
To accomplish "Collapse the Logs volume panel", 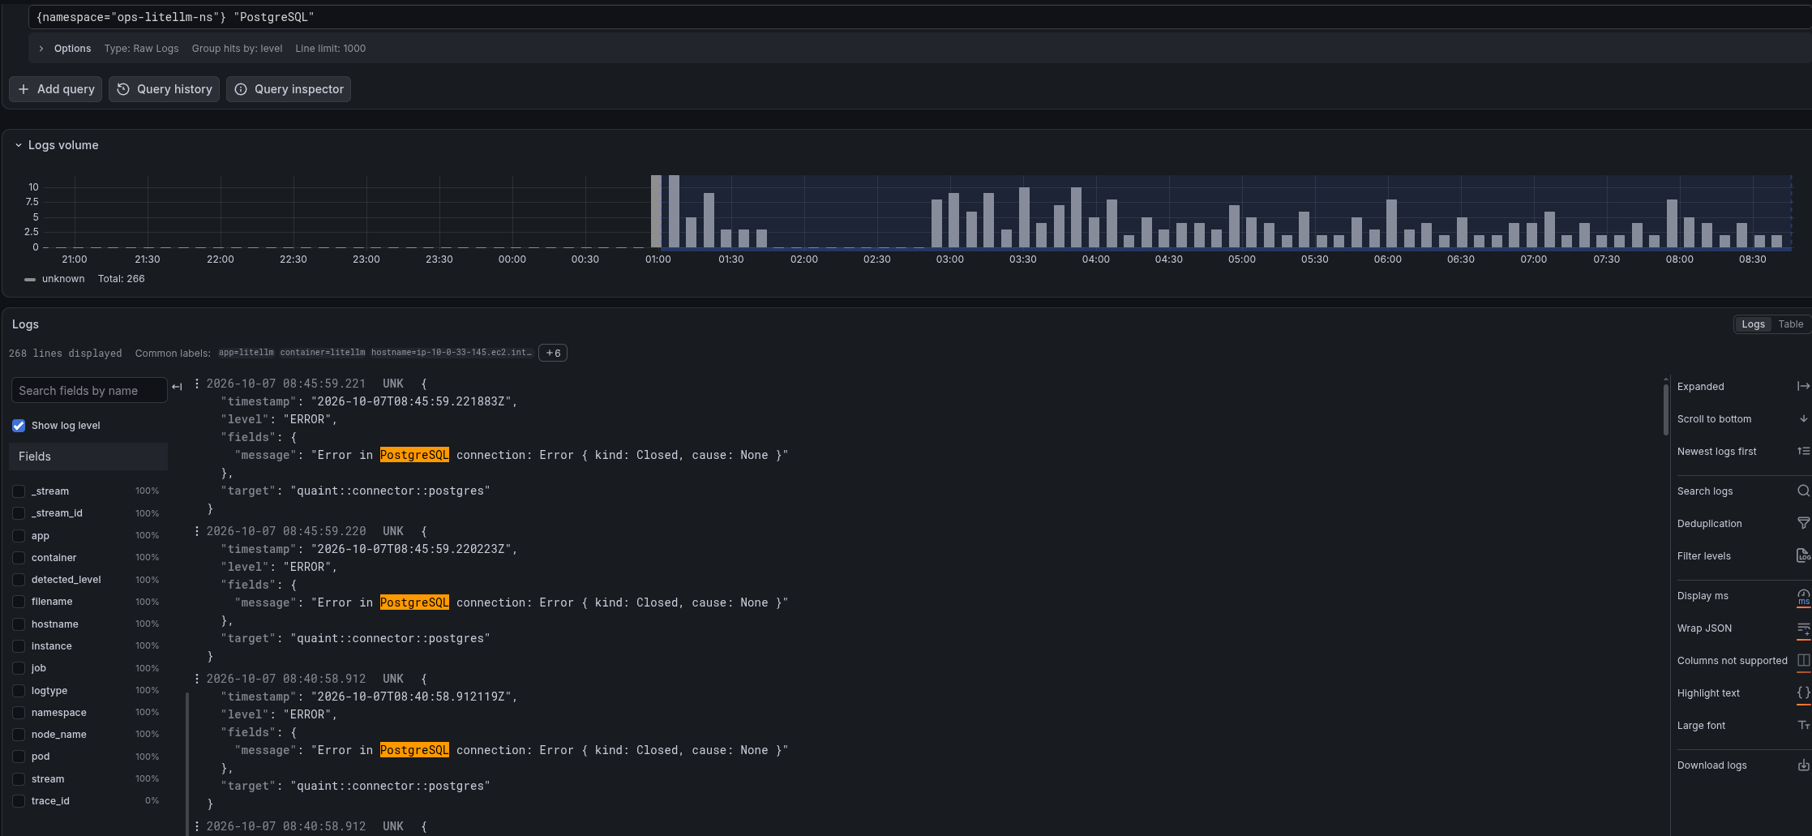I will click(19, 145).
